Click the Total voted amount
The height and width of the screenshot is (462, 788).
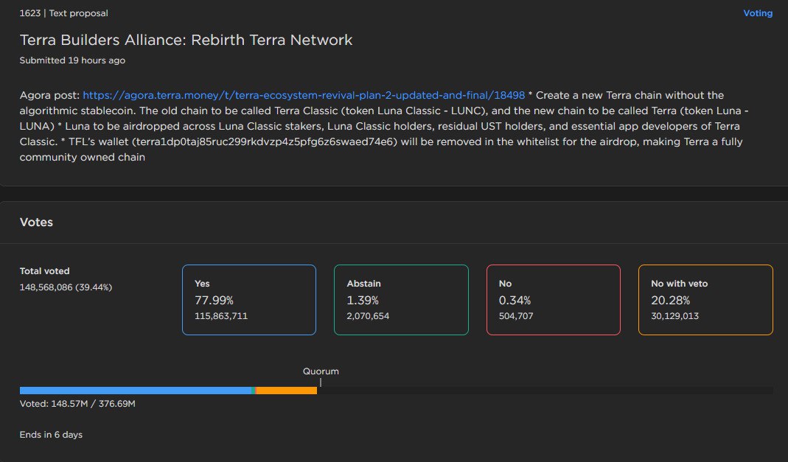(66, 287)
